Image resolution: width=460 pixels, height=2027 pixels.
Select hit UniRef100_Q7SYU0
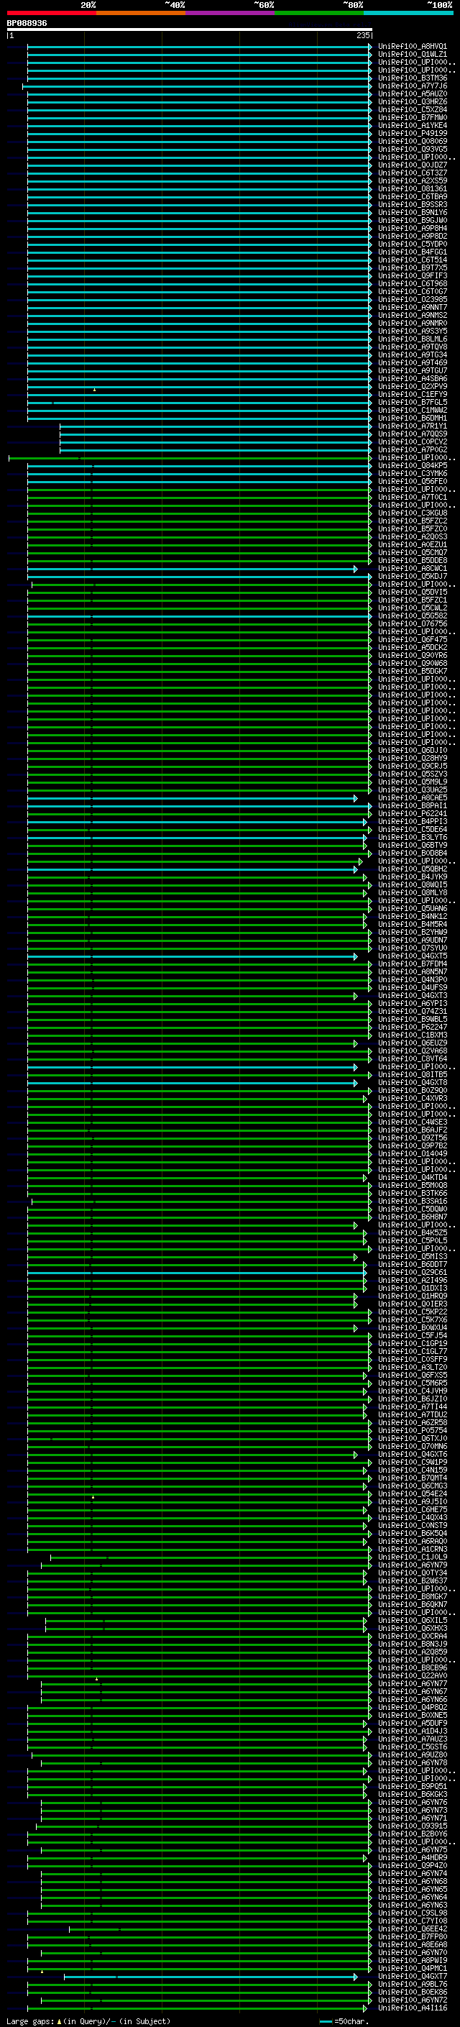point(413,948)
